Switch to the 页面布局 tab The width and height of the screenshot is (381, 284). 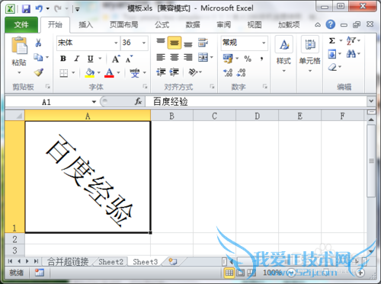124,25
